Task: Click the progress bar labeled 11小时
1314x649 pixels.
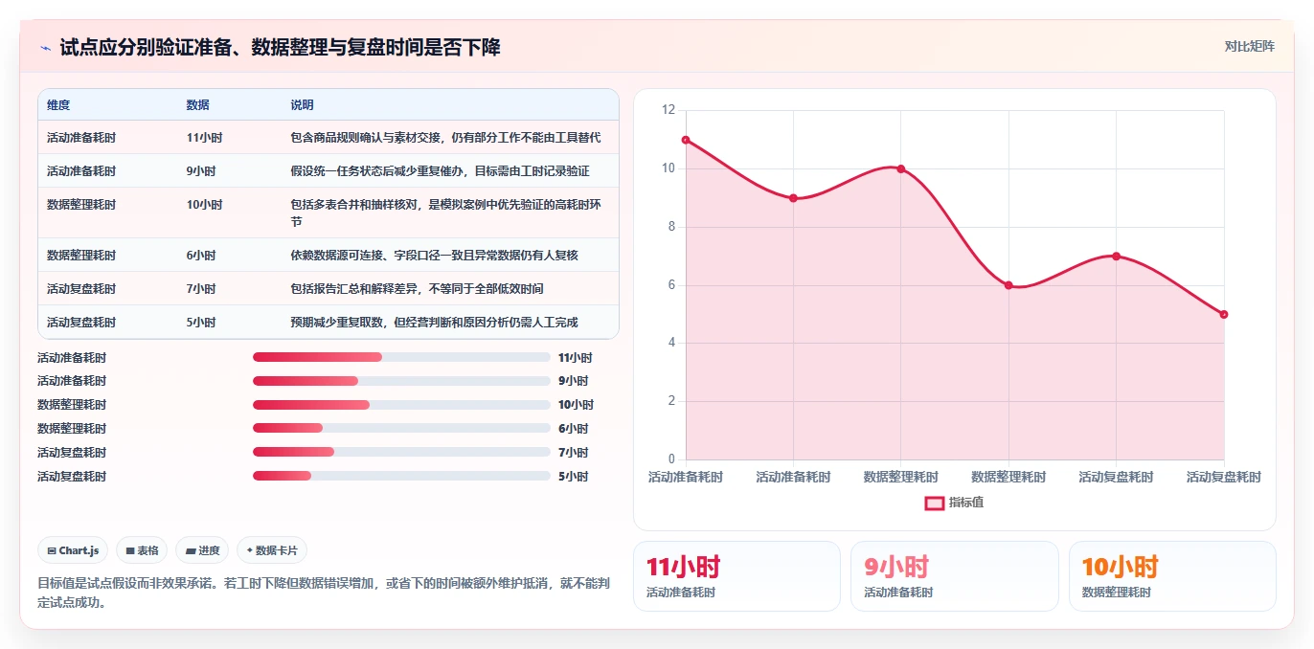Action: tap(401, 357)
